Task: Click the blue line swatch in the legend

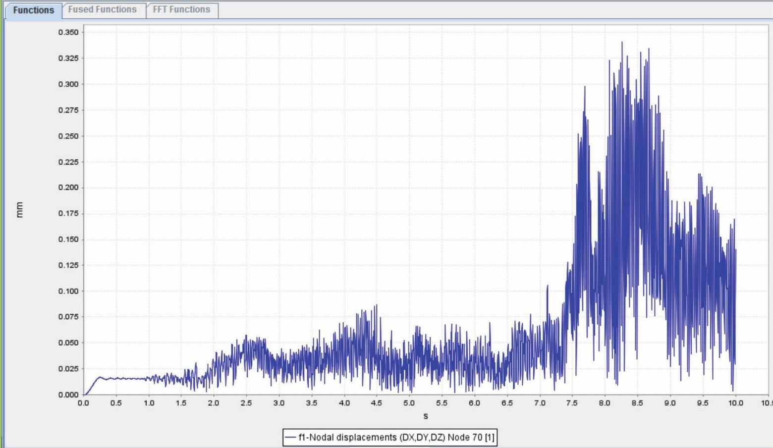Action: click(290, 437)
